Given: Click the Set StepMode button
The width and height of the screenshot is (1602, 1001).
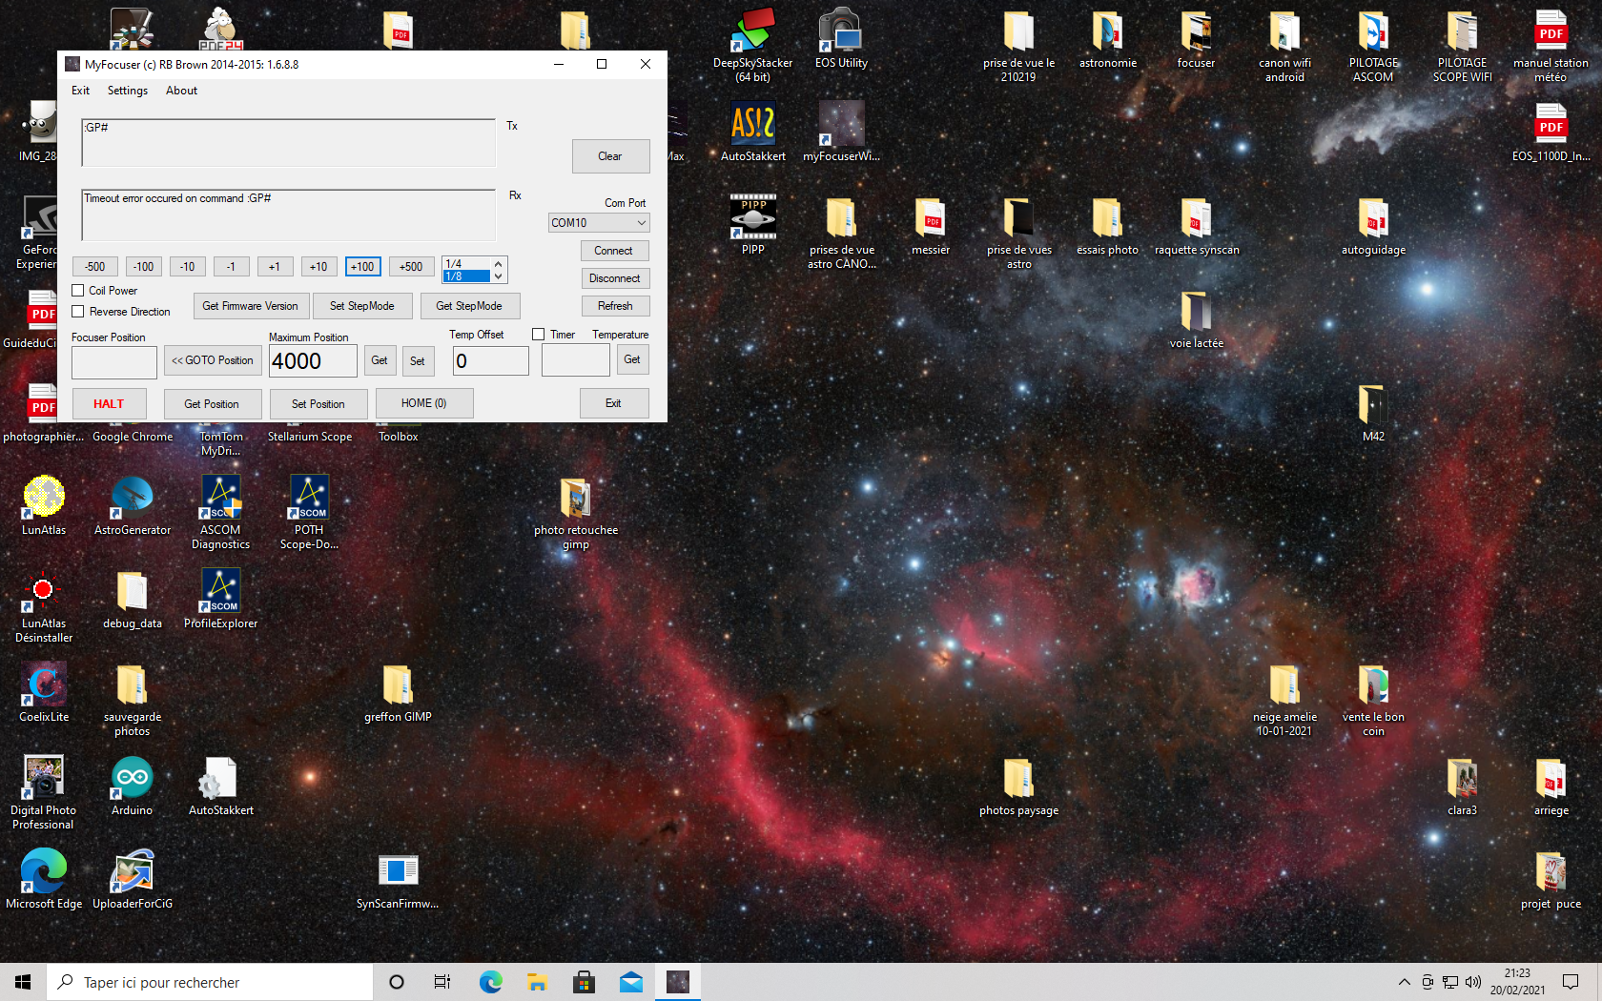Looking at the screenshot, I should pyautogui.click(x=362, y=306).
